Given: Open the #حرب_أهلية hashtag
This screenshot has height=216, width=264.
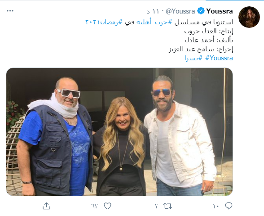Looking at the screenshot, I should (x=154, y=22).
